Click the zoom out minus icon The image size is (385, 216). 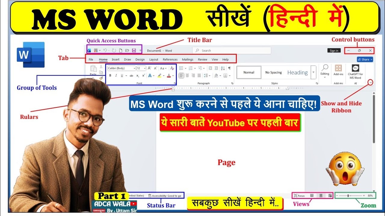pos(337,196)
